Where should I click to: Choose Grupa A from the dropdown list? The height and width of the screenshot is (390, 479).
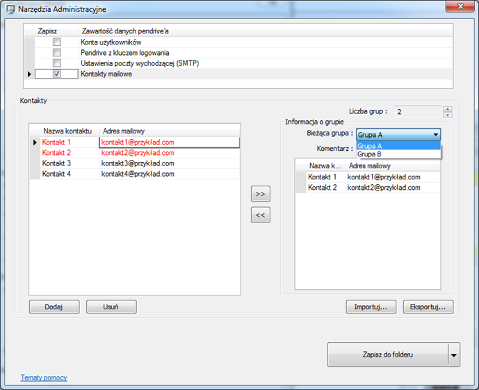tap(398, 146)
